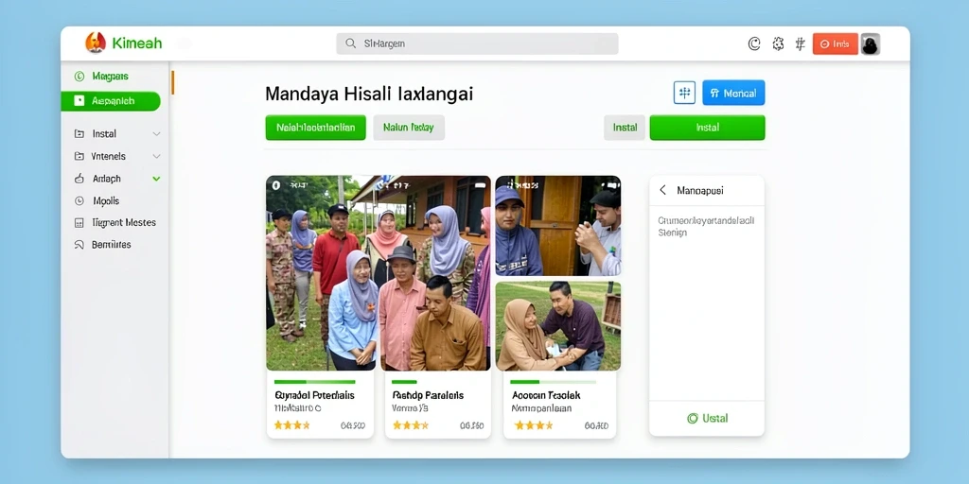
Task: Click the Mpolis clock icon
Action: point(79,200)
